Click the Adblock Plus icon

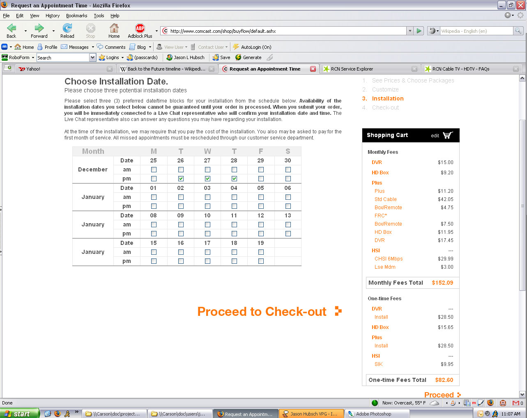pyautogui.click(x=140, y=28)
